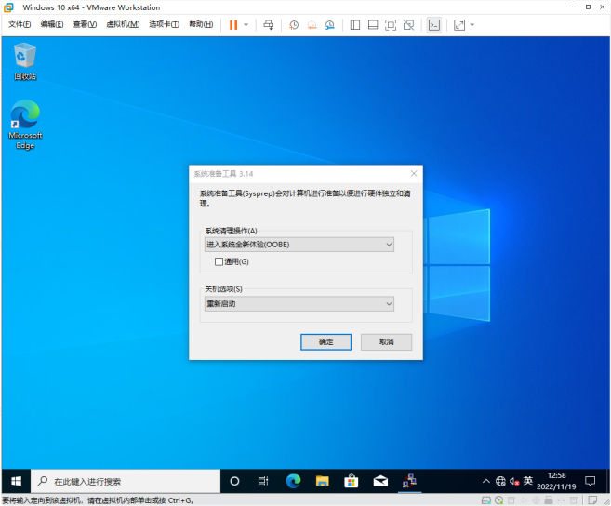
Task: Open the guest notification center
Action: (x=590, y=481)
